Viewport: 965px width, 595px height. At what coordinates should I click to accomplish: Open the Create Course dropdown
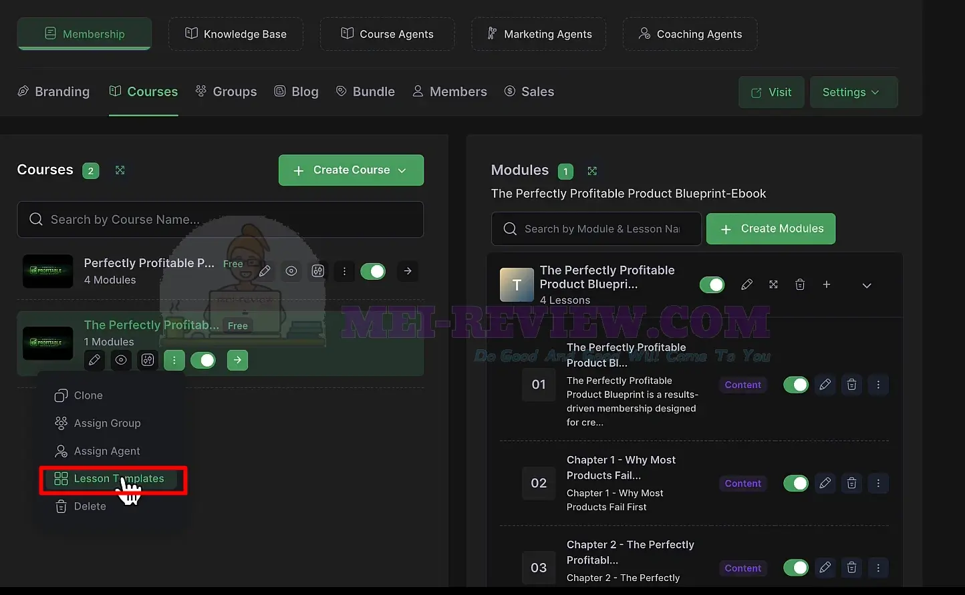[351, 170]
